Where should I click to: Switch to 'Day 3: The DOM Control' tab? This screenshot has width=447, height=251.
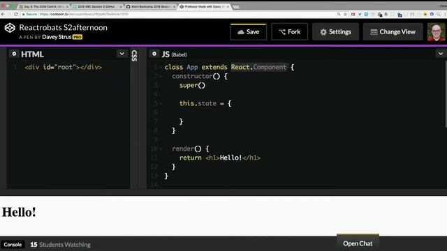tap(43, 6)
